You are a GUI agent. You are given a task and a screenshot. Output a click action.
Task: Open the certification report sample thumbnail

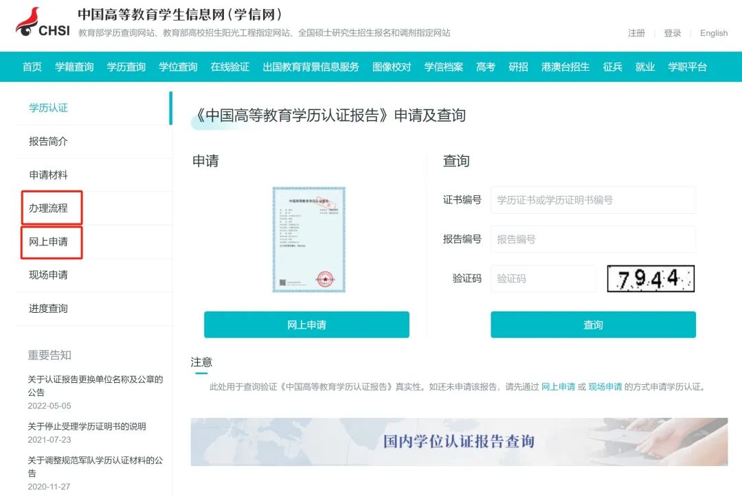coord(308,239)
